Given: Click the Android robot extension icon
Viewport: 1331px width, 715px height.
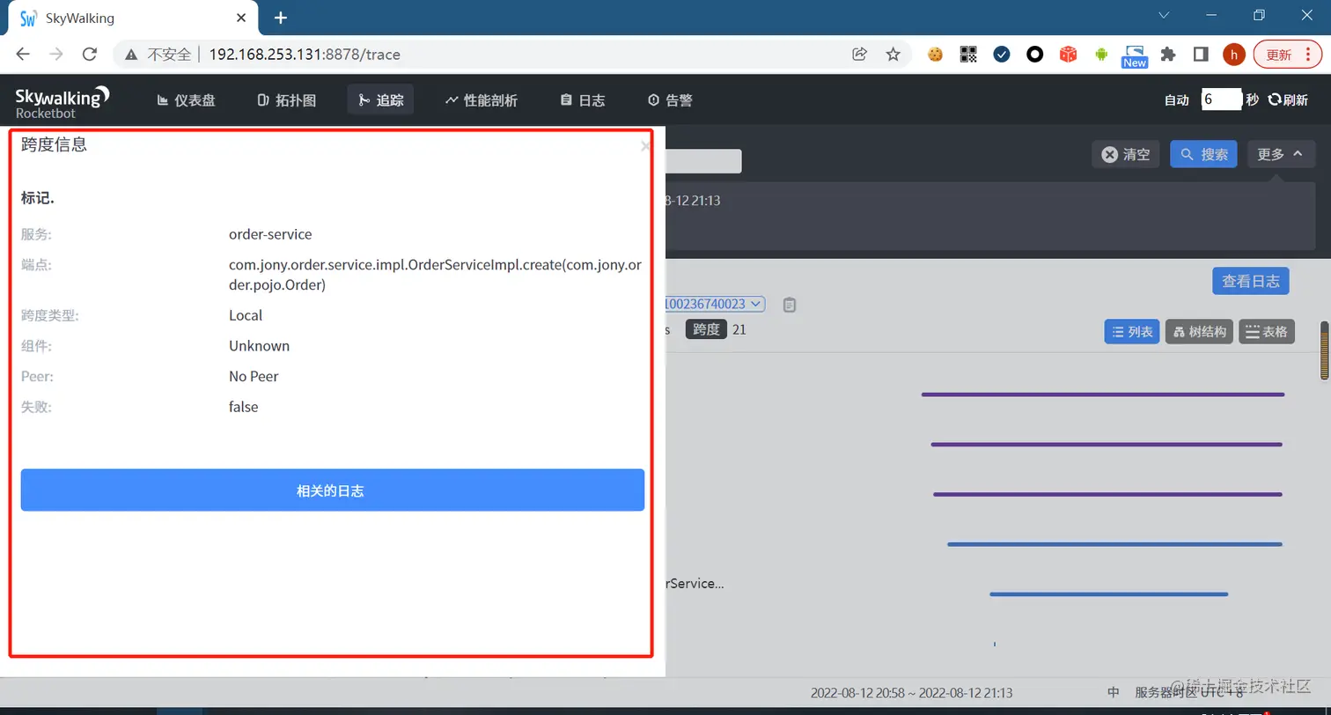Looking at the screenshot, I should coord(1101,54).
